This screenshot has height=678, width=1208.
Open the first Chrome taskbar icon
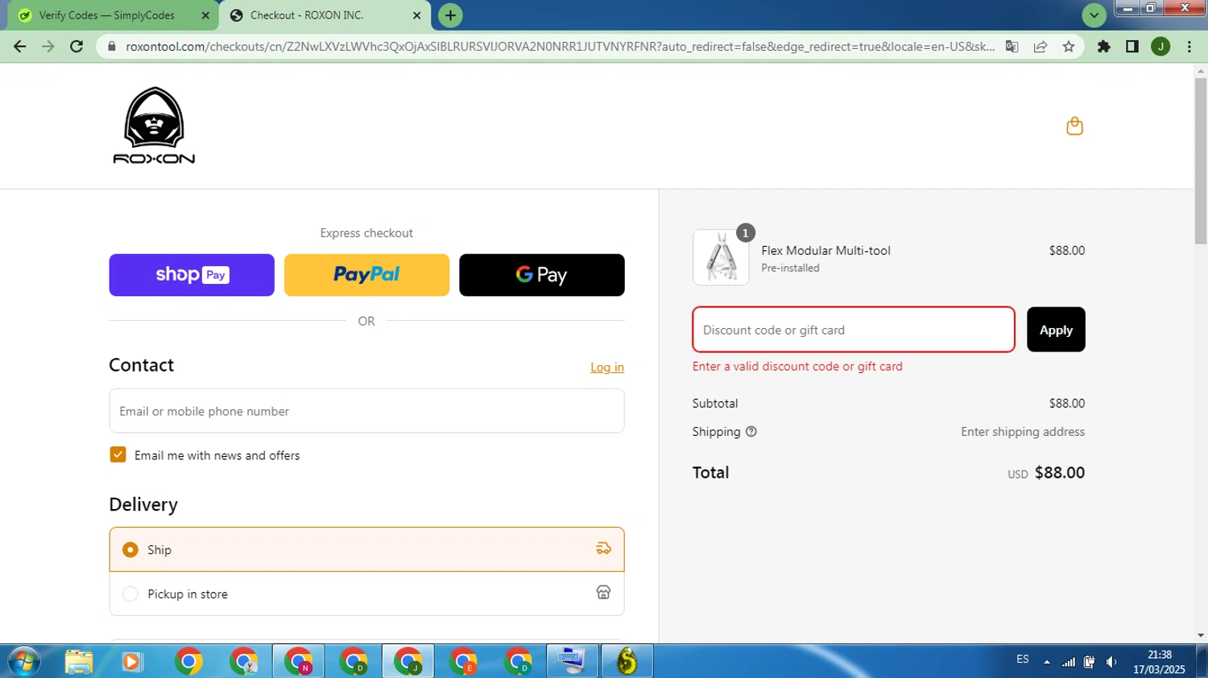(188, 662)
